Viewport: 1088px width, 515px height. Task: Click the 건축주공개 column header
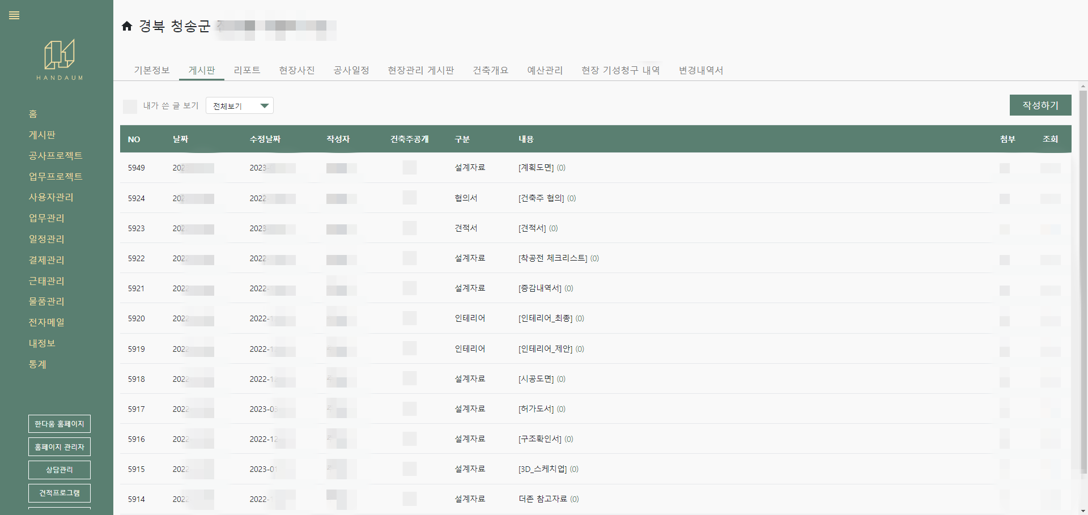[x=410, y=139]
